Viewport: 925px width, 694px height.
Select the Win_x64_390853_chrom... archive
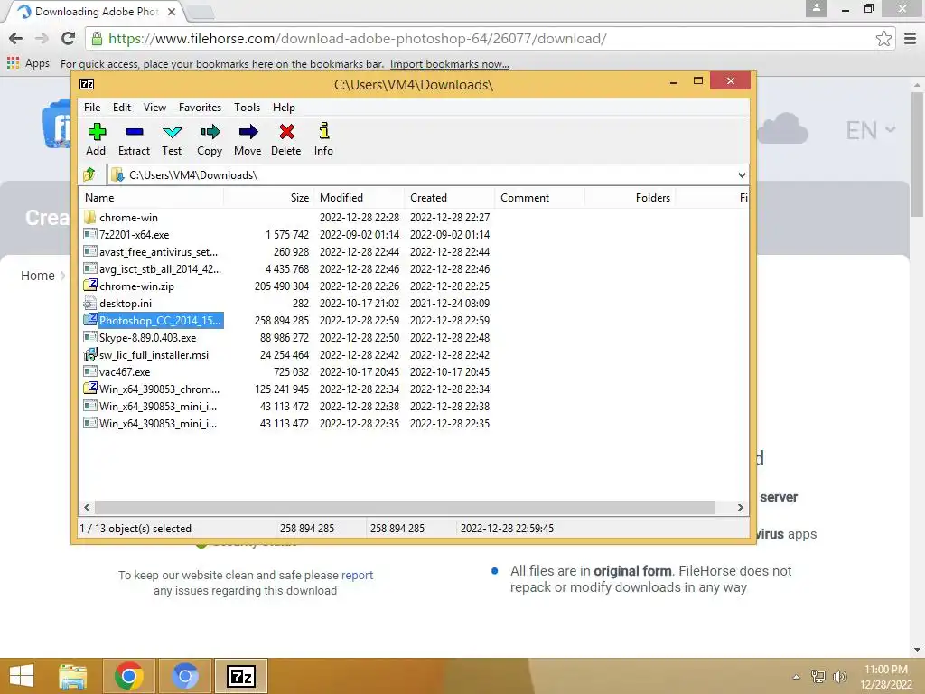pos(159,389)
